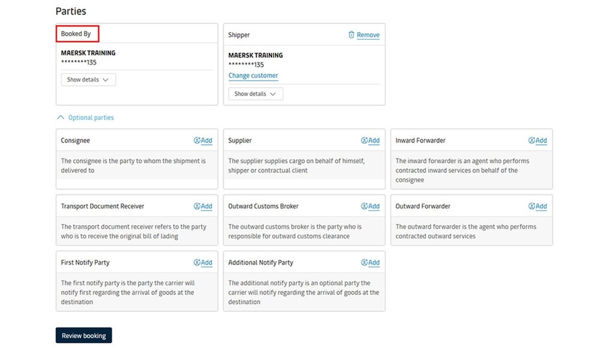Click the Supplier description text
The width and height of the screenshot is (615, 346).
296,166
